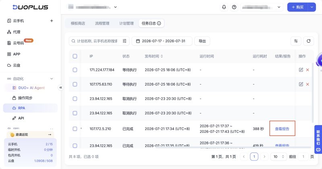The width and height of the screenshot is (322, 169).
Task: Collapse the sidebar with double arrow
Action: (x=61, y=88)
